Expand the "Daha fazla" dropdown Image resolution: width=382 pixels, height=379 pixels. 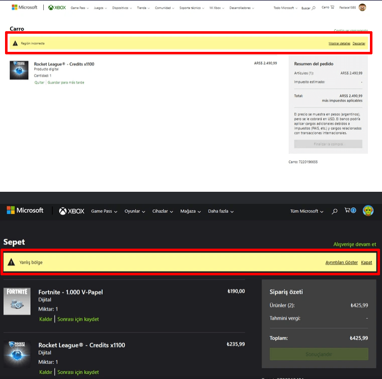tap(221, 211)
